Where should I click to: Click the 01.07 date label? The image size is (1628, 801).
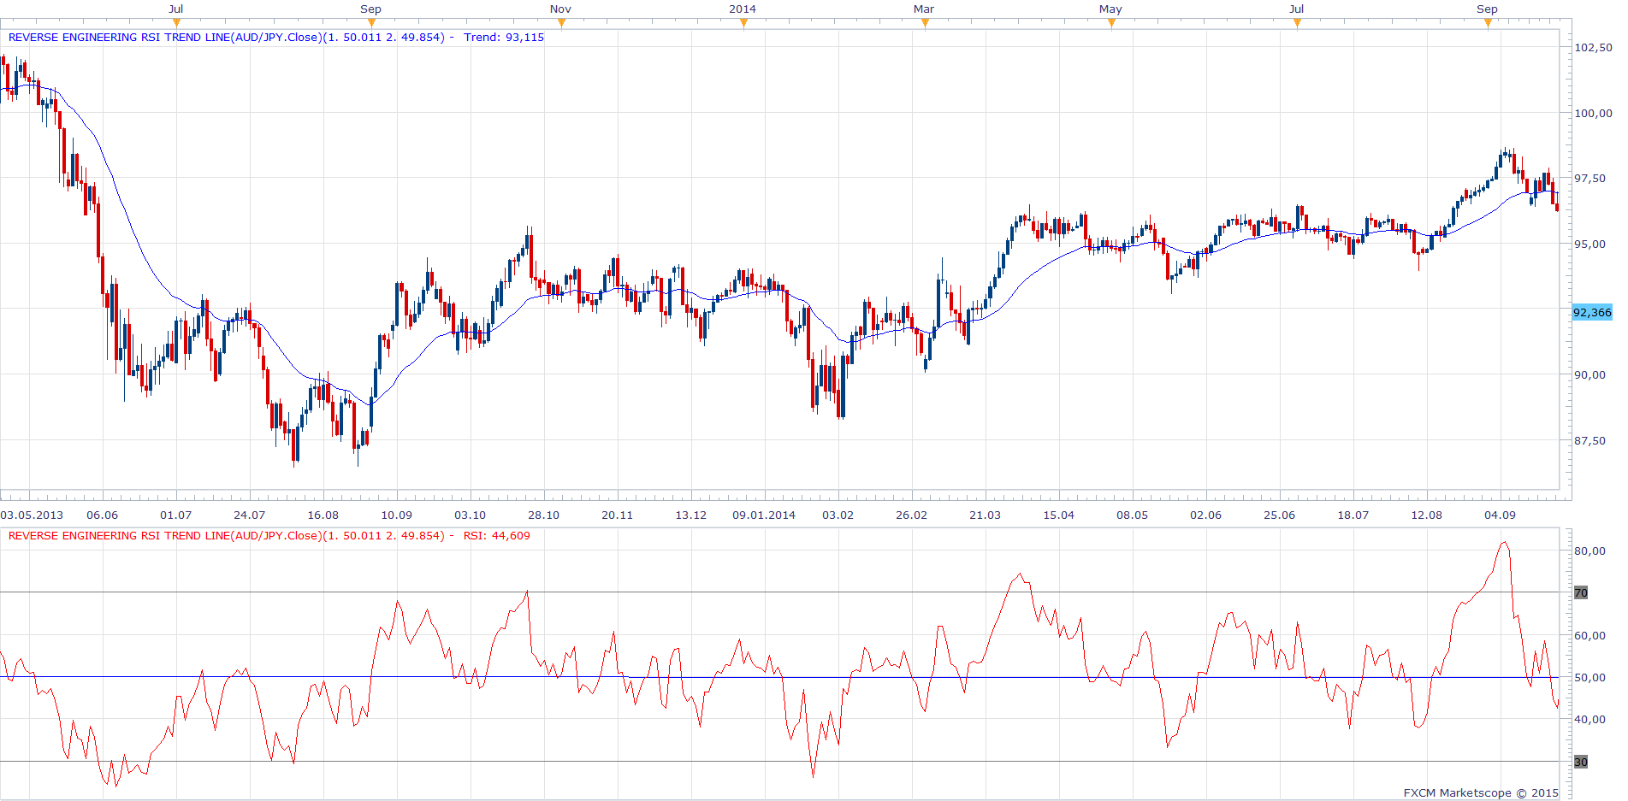(176, 515)
